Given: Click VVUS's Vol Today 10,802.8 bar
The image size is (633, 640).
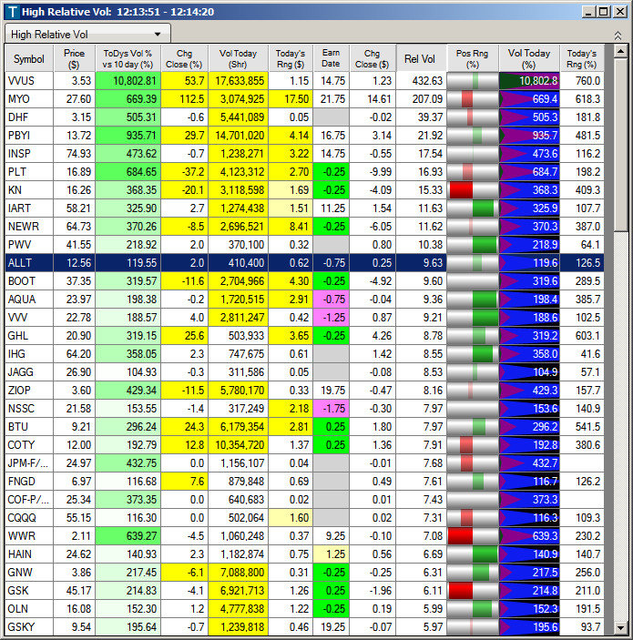Looking at the screenshot, I should (529, 81).
